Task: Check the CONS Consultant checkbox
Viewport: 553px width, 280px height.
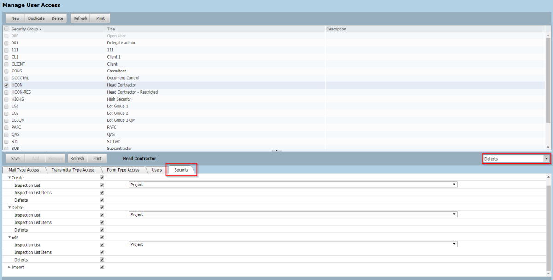Action: tap(6, 71)
